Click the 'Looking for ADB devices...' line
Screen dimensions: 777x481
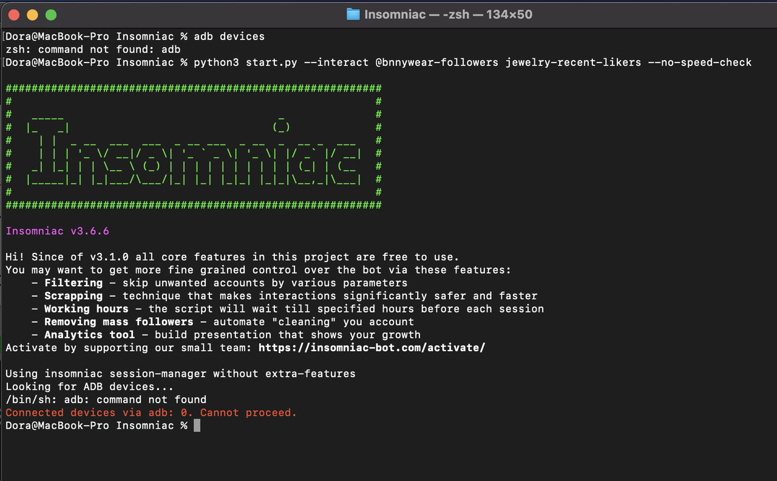90,387
